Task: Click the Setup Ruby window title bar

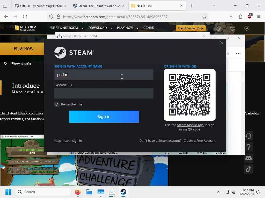Action: tap(132, 36)
